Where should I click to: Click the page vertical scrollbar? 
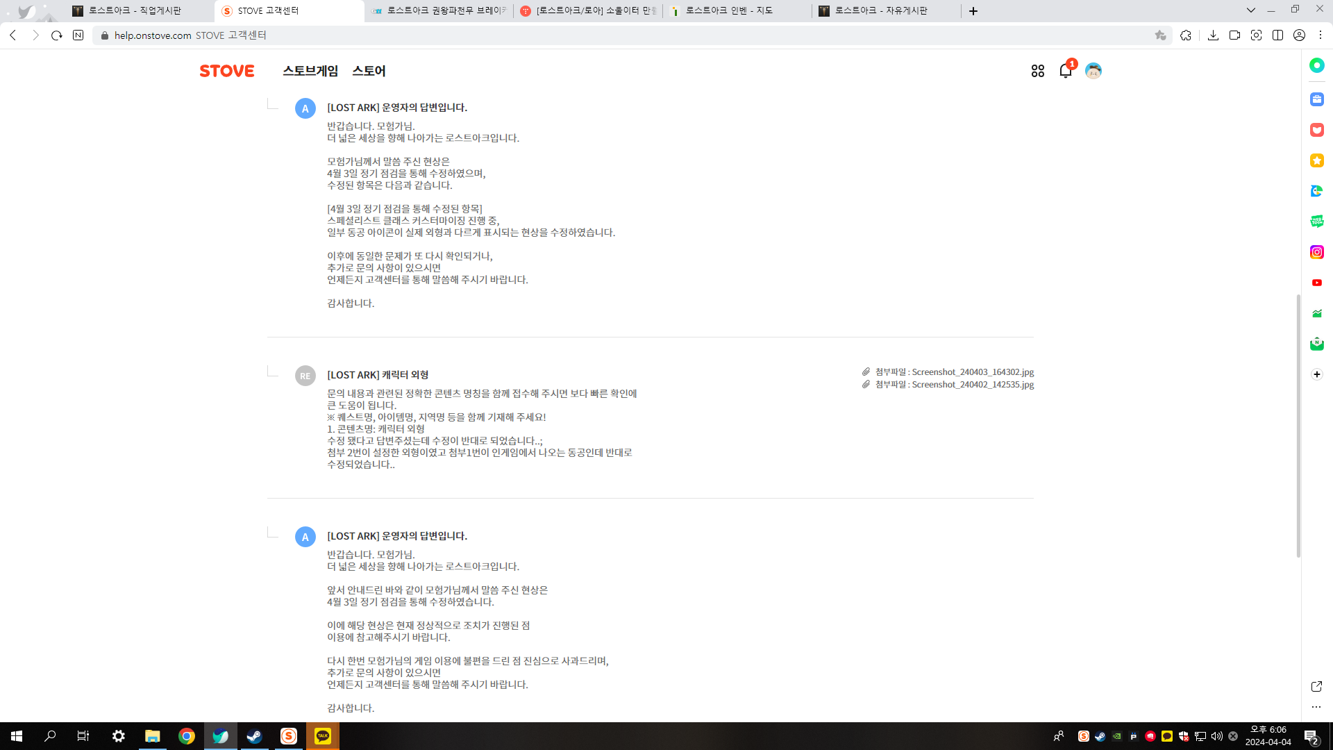(1298, 425)
